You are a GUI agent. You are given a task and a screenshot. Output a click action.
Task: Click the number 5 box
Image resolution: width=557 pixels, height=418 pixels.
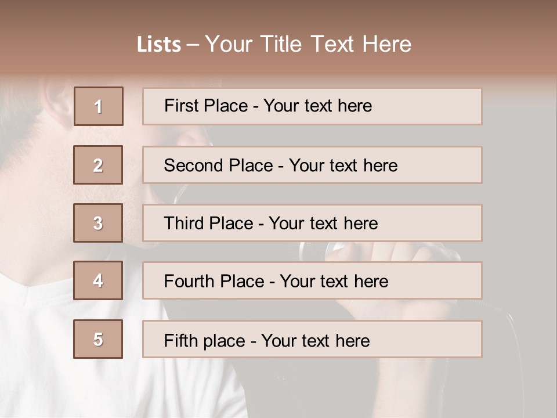point(98,339)
